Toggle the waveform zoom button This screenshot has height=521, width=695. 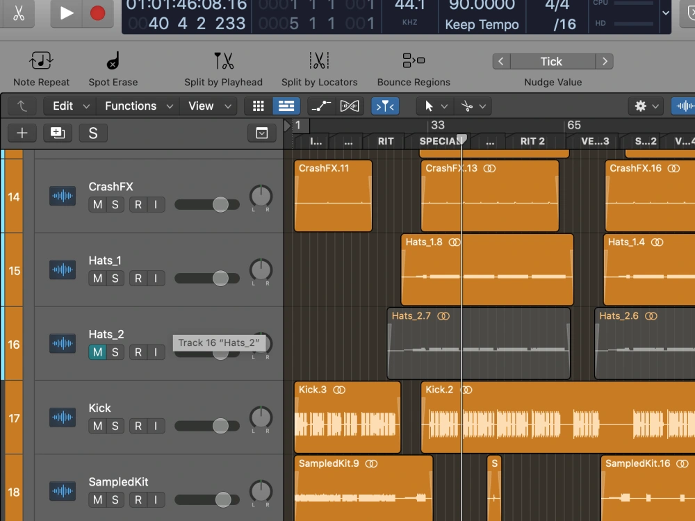click(x=683, y=106)
